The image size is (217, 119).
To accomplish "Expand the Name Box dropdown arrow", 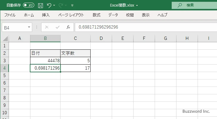I will [x=29, y=27].
